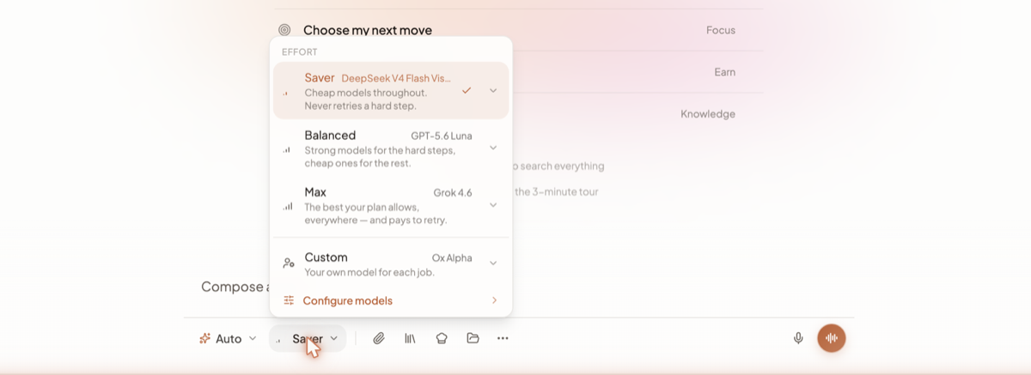Open more options ellipsis
This screenshot has height=375, width=1031.
tap(503, 338)
